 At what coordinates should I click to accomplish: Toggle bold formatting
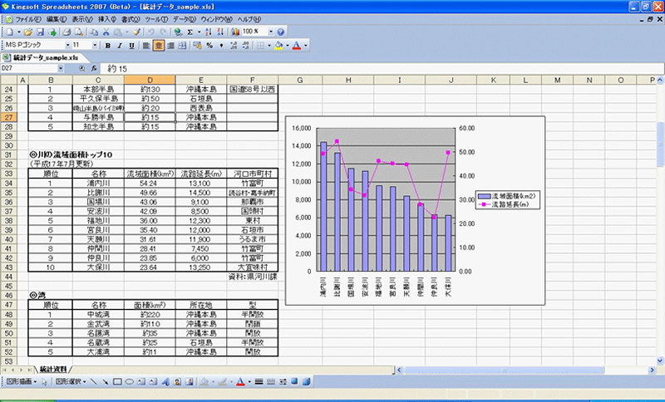(108, 46)
